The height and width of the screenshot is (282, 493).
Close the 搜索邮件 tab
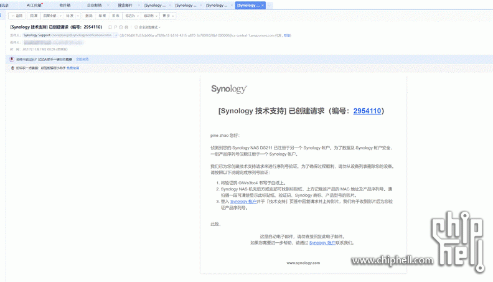coord(139,6)
